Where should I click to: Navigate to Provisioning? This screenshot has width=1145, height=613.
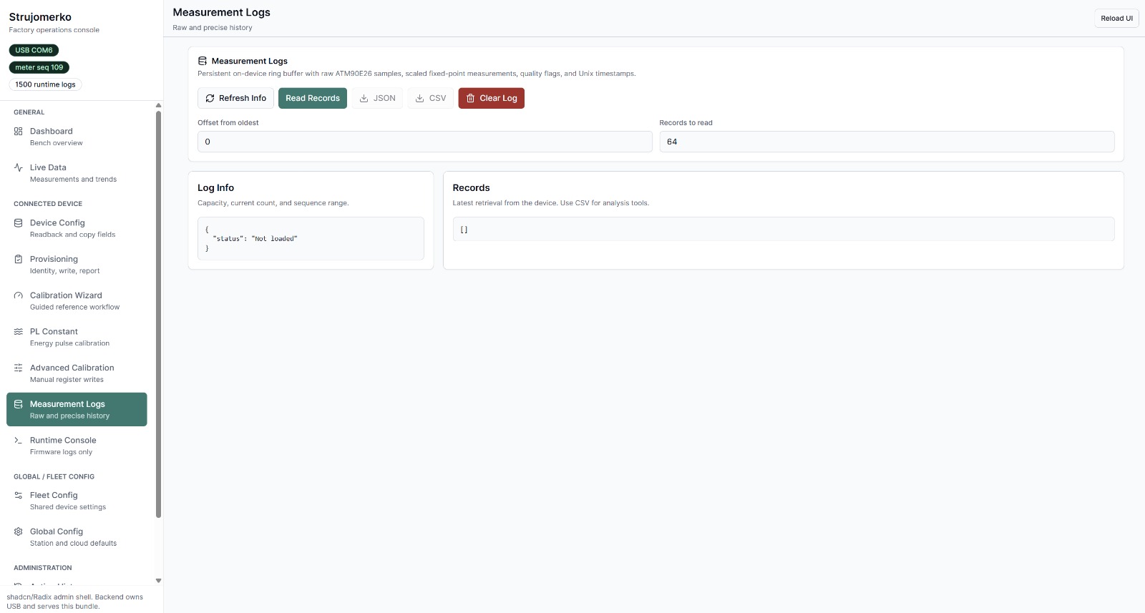(77, 265)
